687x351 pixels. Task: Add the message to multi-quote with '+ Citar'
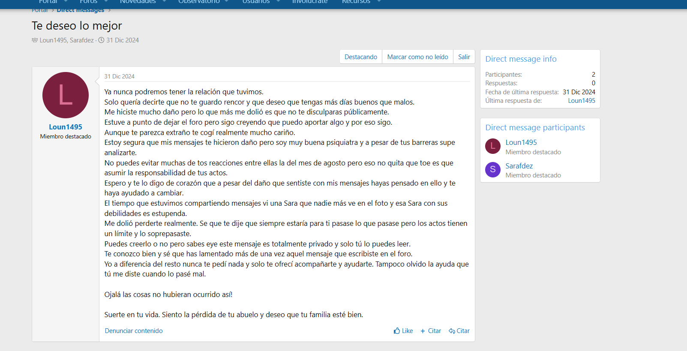click(x=431, y=331)
